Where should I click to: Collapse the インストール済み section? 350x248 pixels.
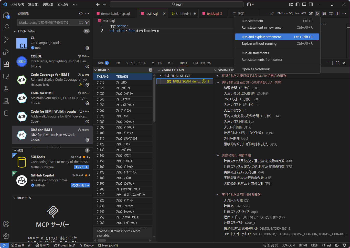(15, 31)
